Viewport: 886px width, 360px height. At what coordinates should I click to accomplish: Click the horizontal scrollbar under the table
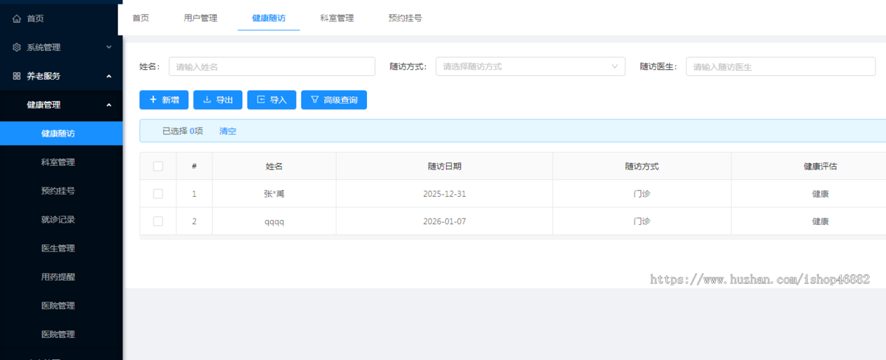pyautogui.click(x=512, y=237)
